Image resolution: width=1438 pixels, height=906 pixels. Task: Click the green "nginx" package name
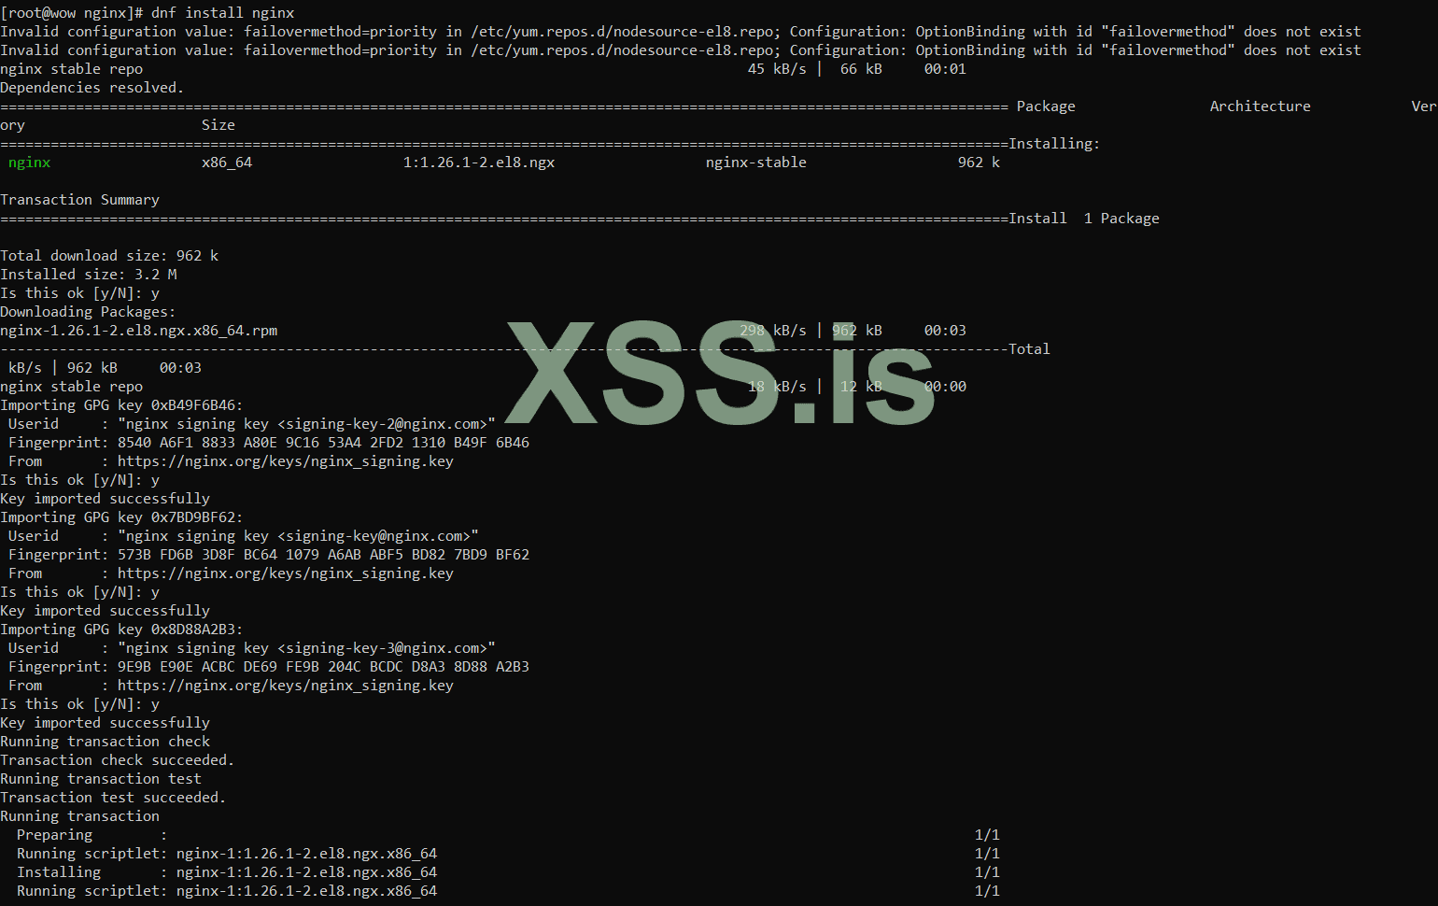coord(30,163)
